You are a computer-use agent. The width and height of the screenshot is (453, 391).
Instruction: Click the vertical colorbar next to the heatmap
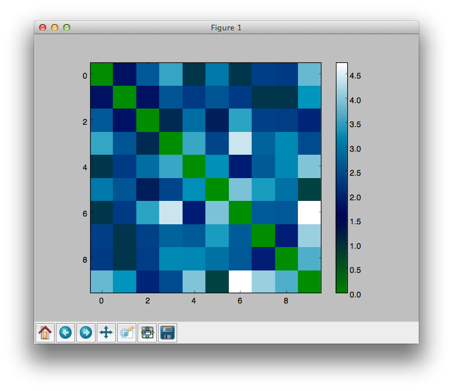point(342,178)
